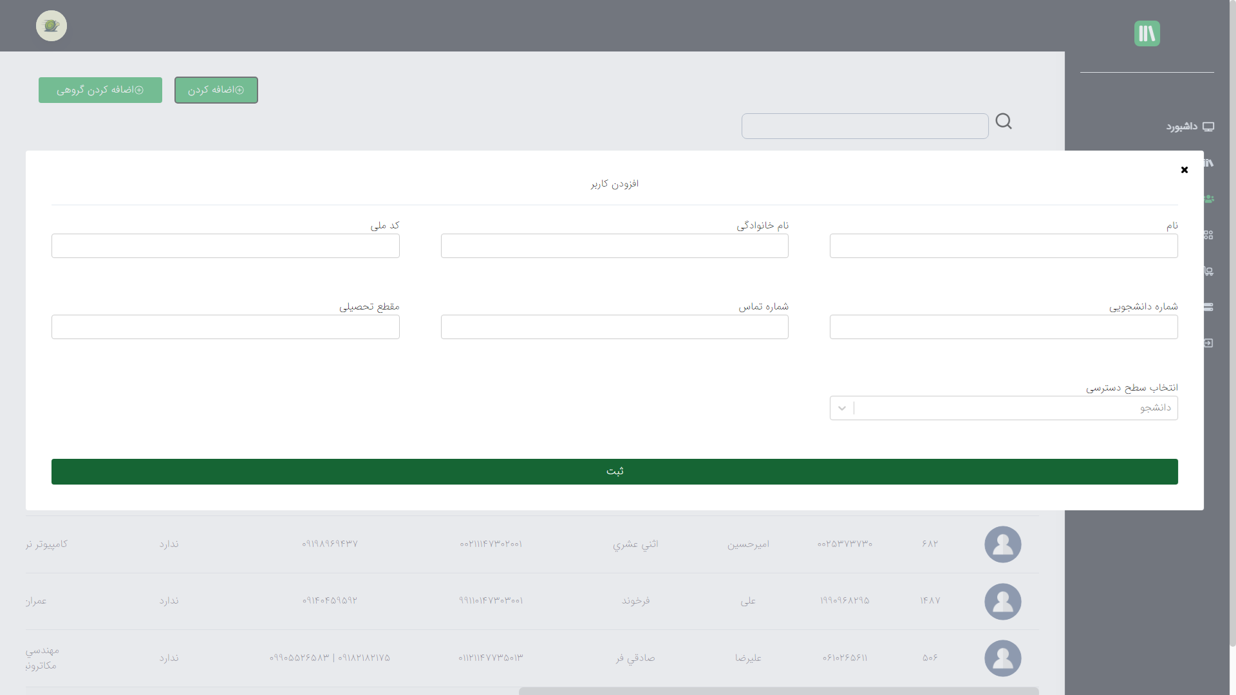The width and height of the screenshot is (1236, 695).
Task: Click the horizontal scrollbar under the table
Action: click(778, 690)
